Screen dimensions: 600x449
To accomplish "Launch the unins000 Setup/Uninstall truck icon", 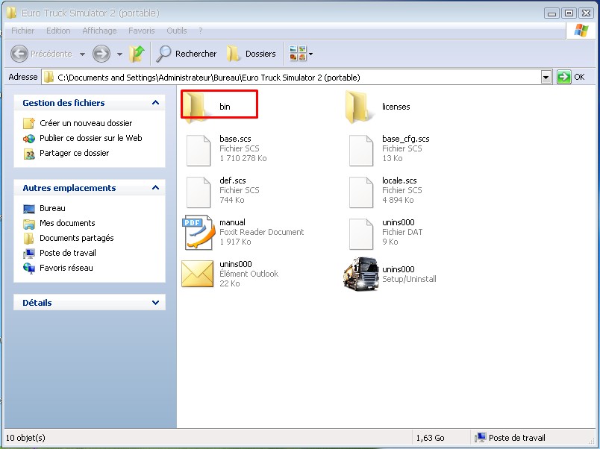I will point(360,274).
